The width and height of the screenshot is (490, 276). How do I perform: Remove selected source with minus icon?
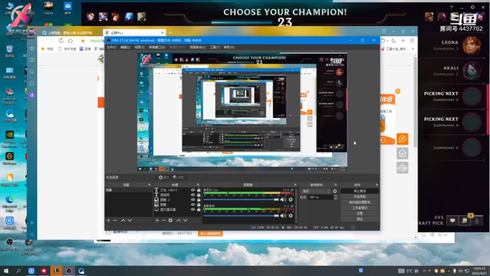tap(164, 220)
